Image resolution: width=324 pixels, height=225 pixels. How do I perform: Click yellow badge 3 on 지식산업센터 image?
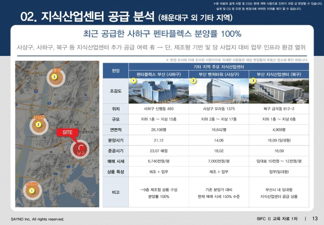point(253,81)
